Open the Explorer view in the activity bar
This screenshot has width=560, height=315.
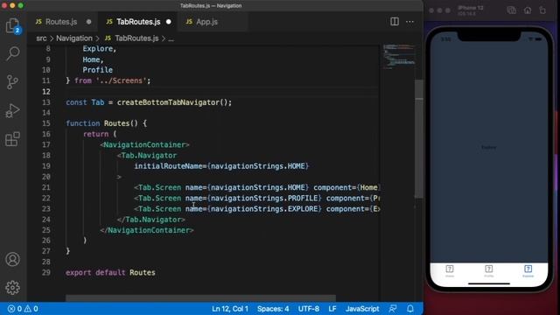13,25
